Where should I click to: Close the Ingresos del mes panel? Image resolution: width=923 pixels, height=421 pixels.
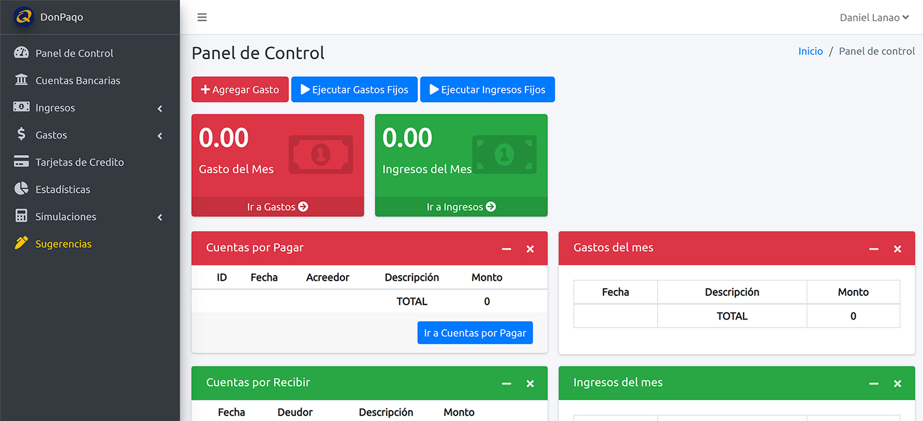(898, 384)
